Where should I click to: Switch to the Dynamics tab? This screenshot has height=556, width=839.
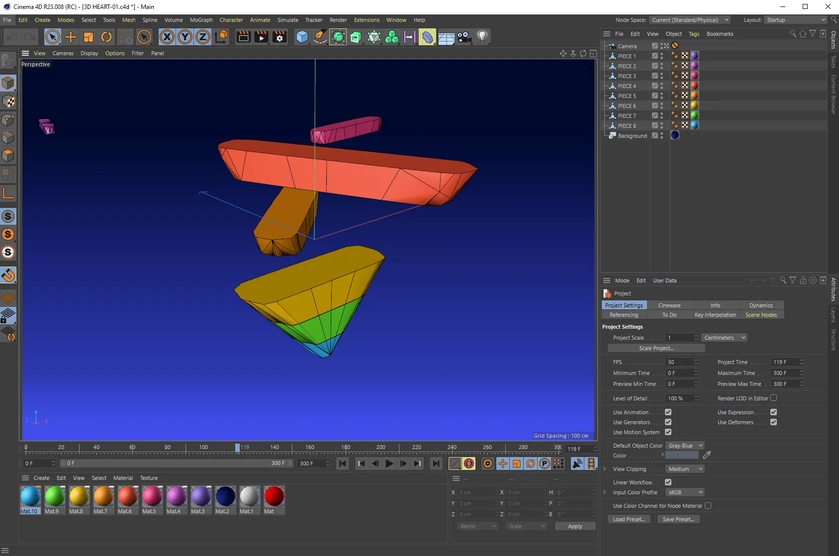[x=760, y=305]
